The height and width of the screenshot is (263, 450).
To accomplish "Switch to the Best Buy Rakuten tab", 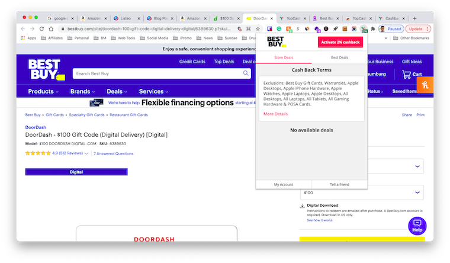I will pos(326,18).
